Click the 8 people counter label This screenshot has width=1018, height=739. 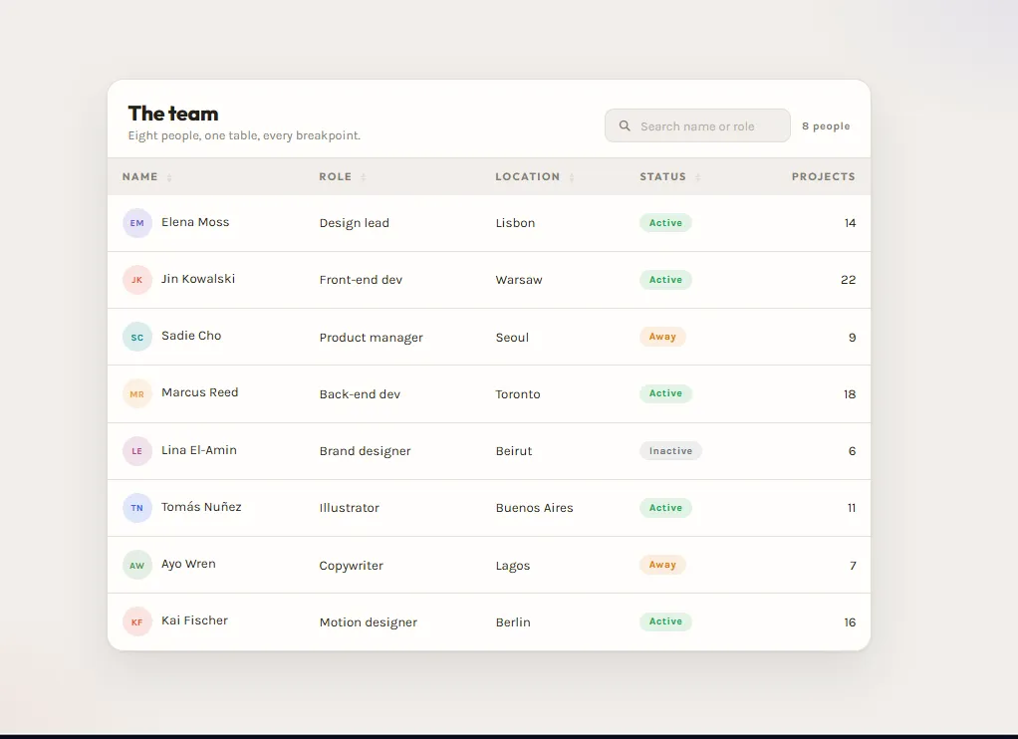tap(826, 125)
